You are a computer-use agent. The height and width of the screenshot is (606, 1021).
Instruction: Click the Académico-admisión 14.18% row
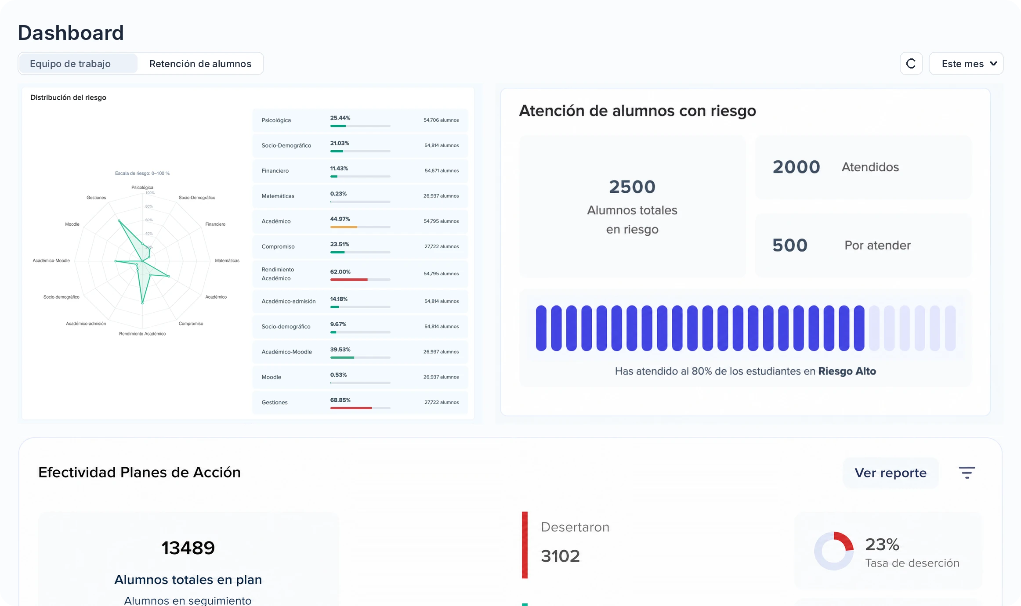pos(360,301)
